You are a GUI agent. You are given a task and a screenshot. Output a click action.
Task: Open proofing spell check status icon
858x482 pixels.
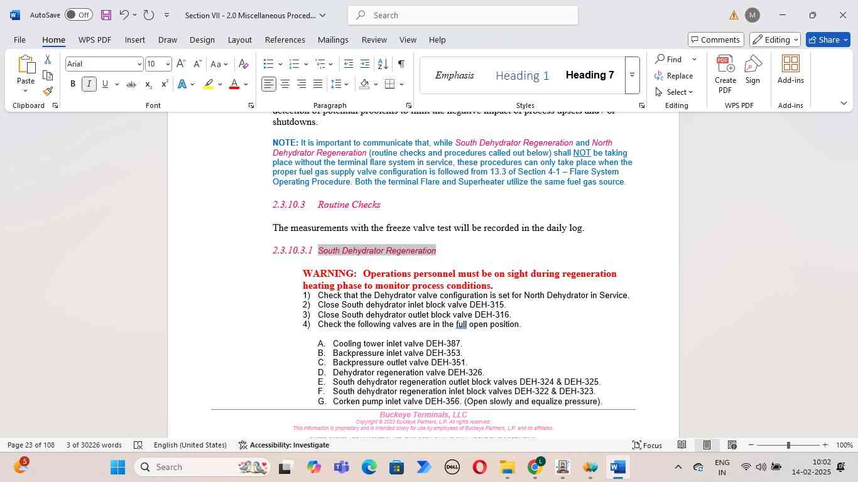138,445
